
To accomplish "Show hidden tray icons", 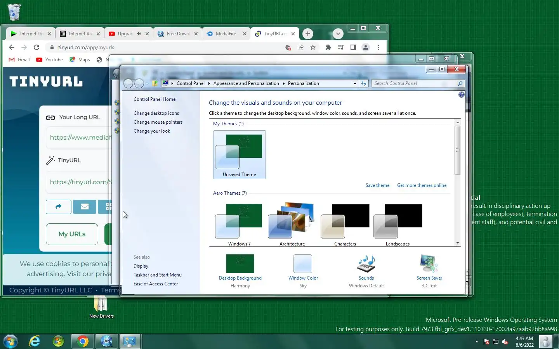I will tap(477, 342).
